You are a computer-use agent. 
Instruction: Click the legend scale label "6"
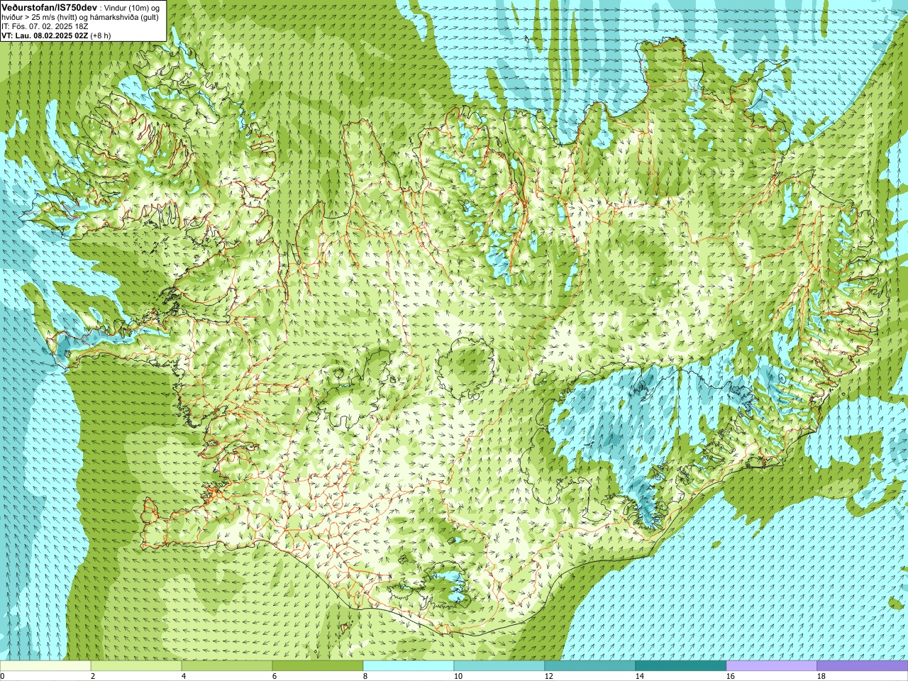pos(275,676)
